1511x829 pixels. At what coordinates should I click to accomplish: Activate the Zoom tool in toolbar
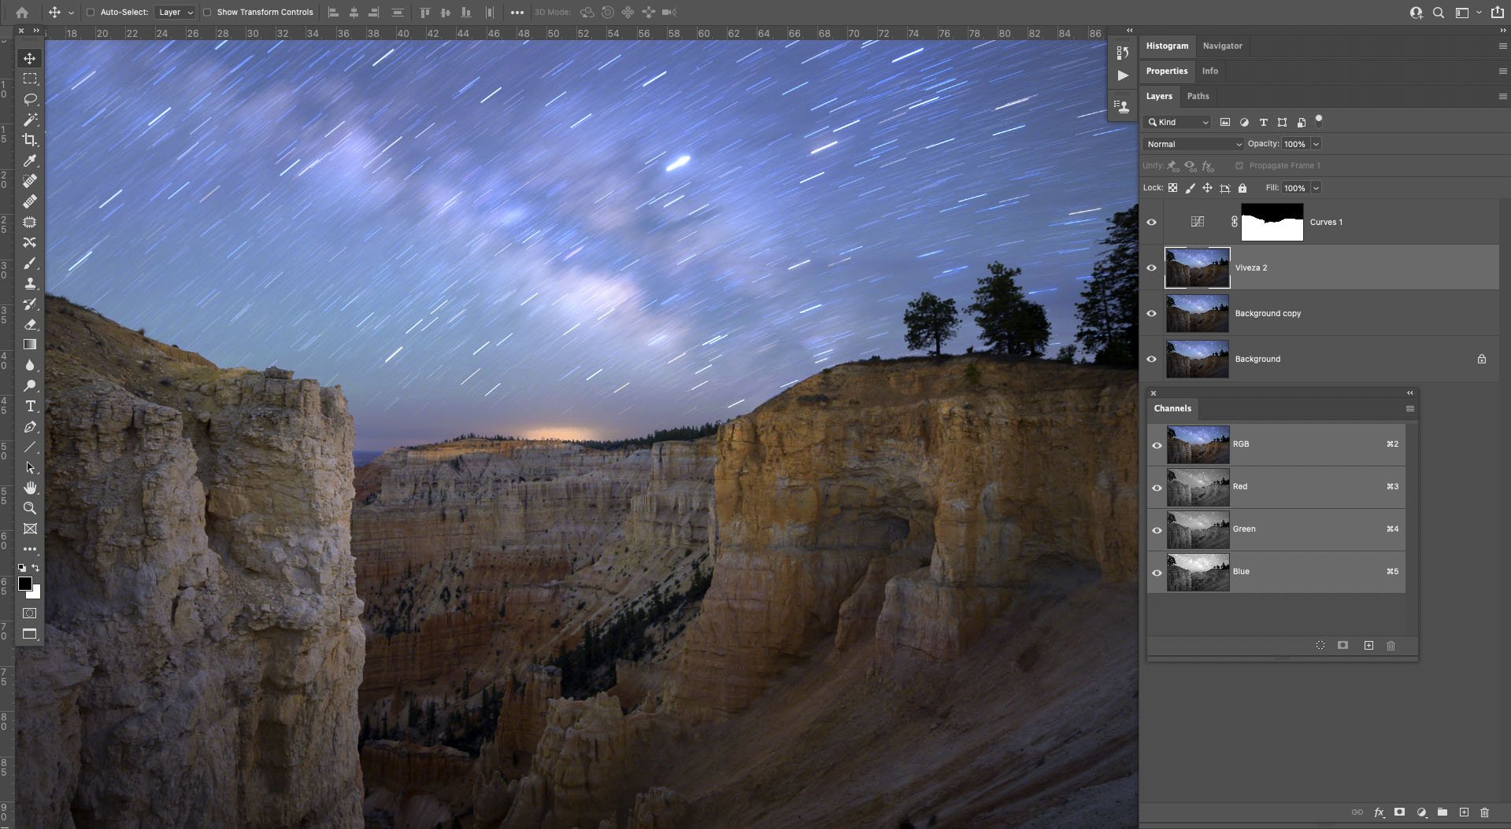click(x=30, y=508)
